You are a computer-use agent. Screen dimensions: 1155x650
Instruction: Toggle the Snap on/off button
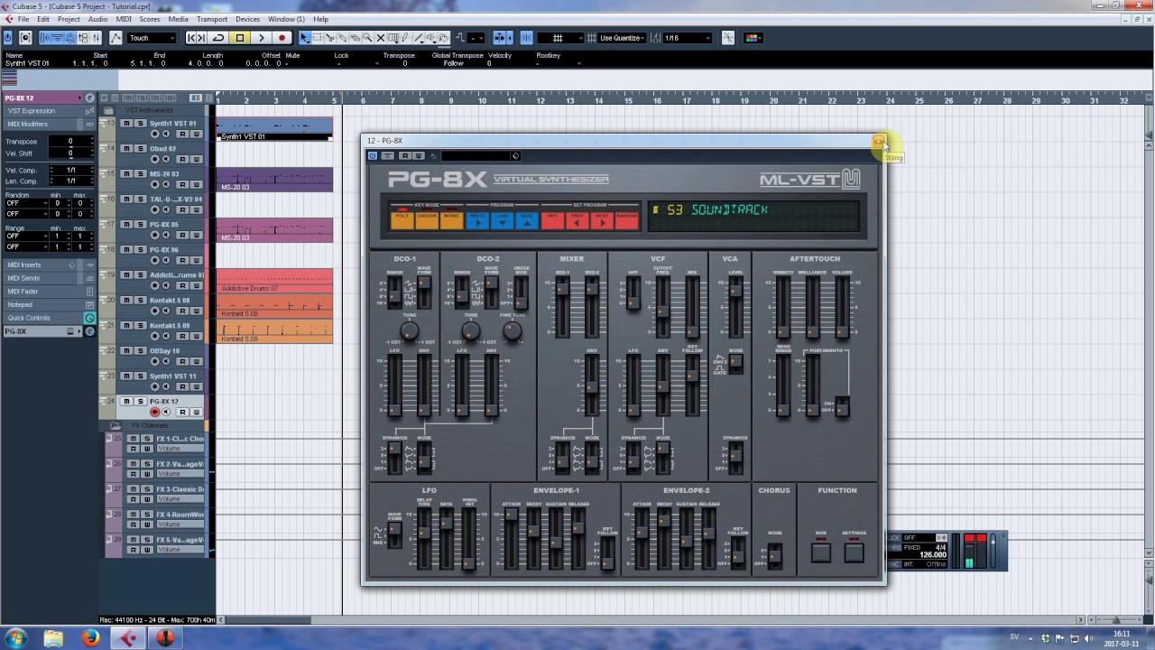526,38
